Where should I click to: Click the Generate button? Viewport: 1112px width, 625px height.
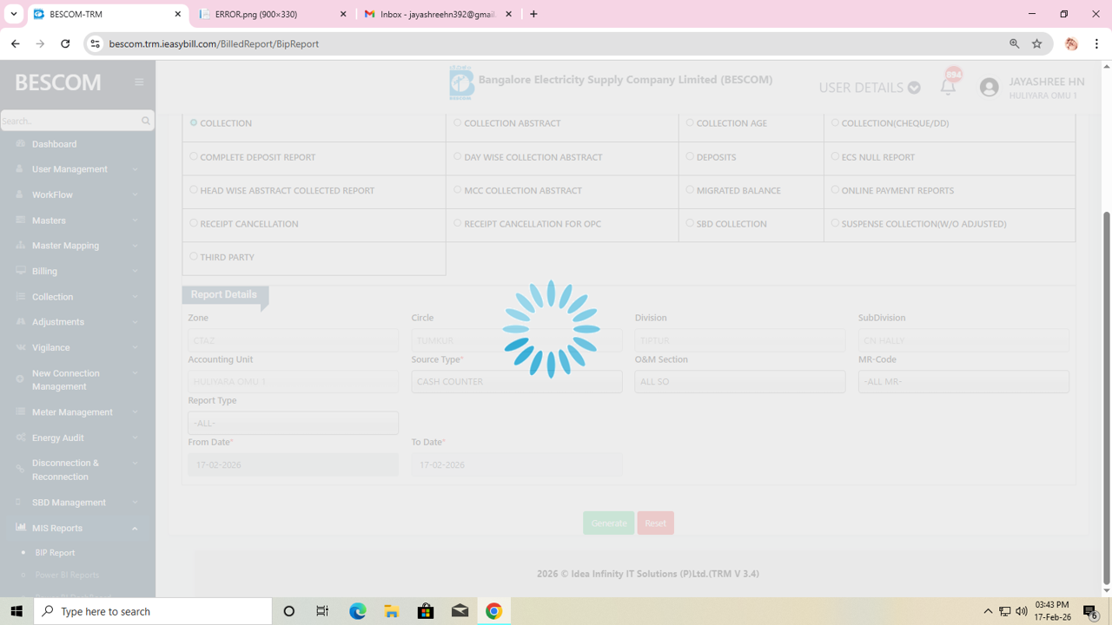[x=608, y=523]
